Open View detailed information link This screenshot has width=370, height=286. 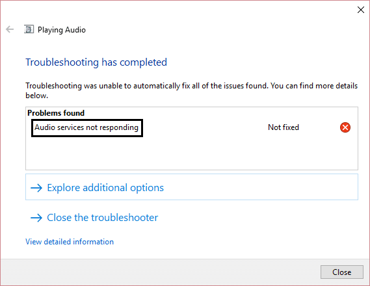click(x=70, y=242)
